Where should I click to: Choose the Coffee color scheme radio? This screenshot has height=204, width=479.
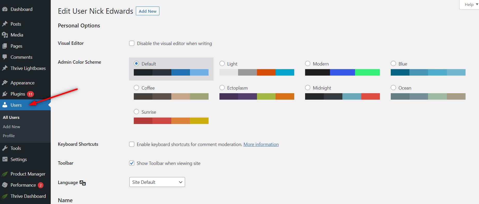tap(136, 88)
